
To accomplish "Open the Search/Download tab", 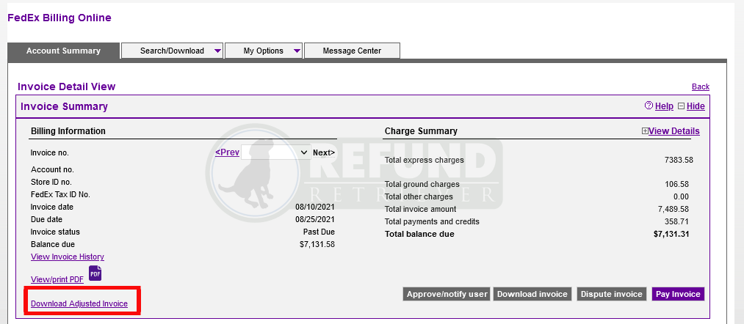I will [x=173, y=51].
